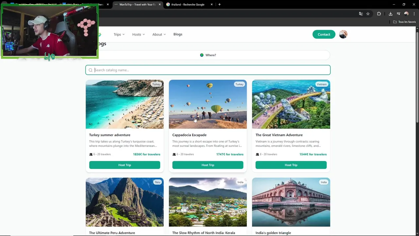
Task: Open the Chrome three-dot menu
Action: (414, 14)
